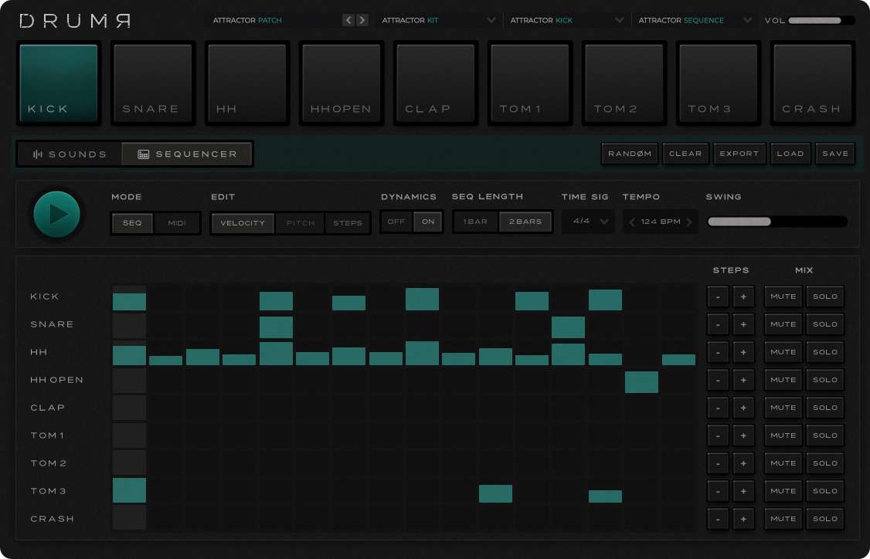Mute the HH Open track
Viewport: 870px width, 559px height.
pyautogui.click(x=783, y=380)
